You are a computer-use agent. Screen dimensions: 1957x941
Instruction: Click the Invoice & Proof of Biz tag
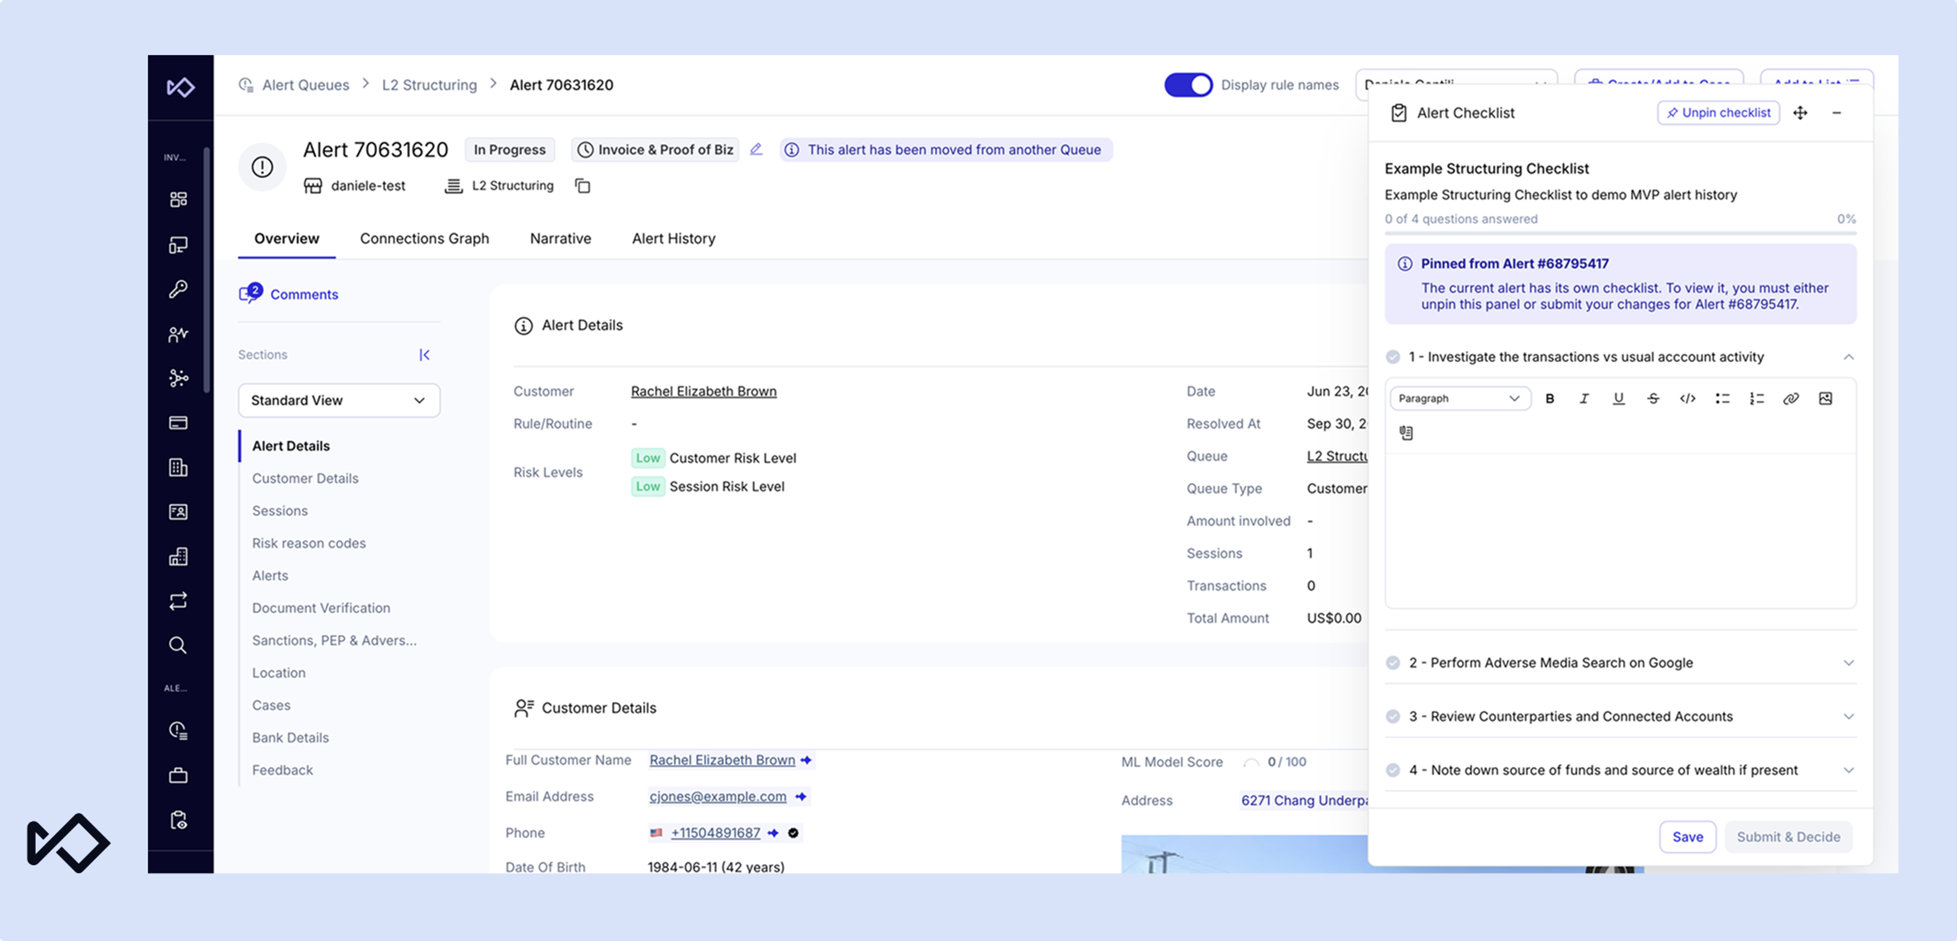(655, 149)
